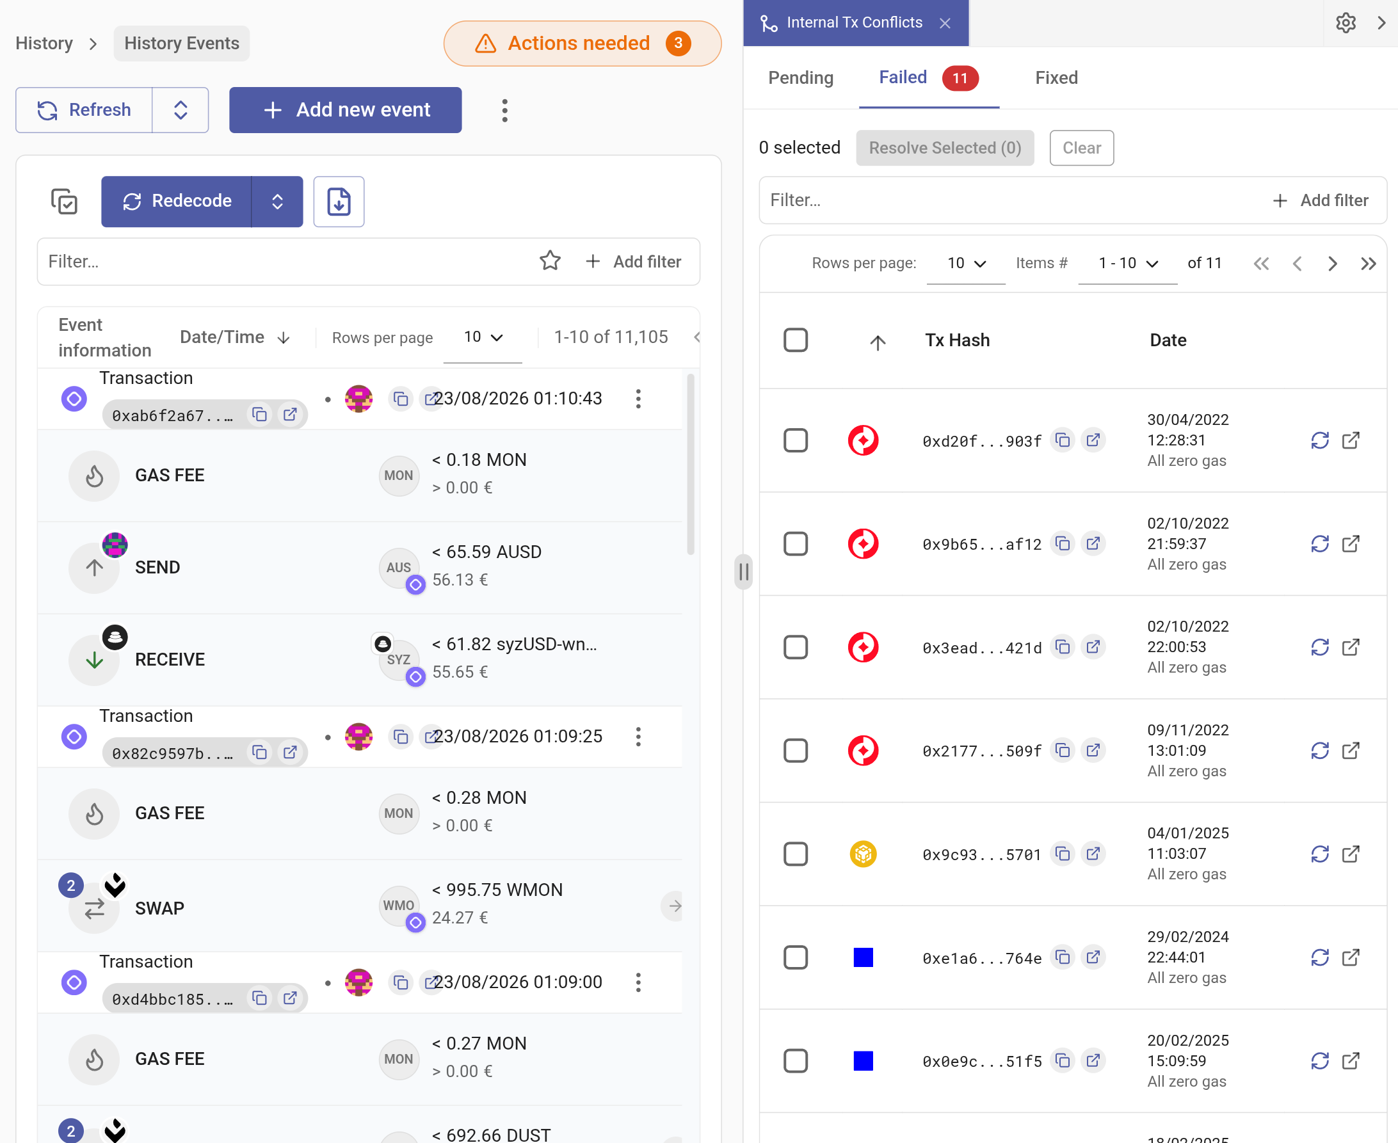
Task: Select the 0xd20f...903f row checkbox
Action: point(796,440)
